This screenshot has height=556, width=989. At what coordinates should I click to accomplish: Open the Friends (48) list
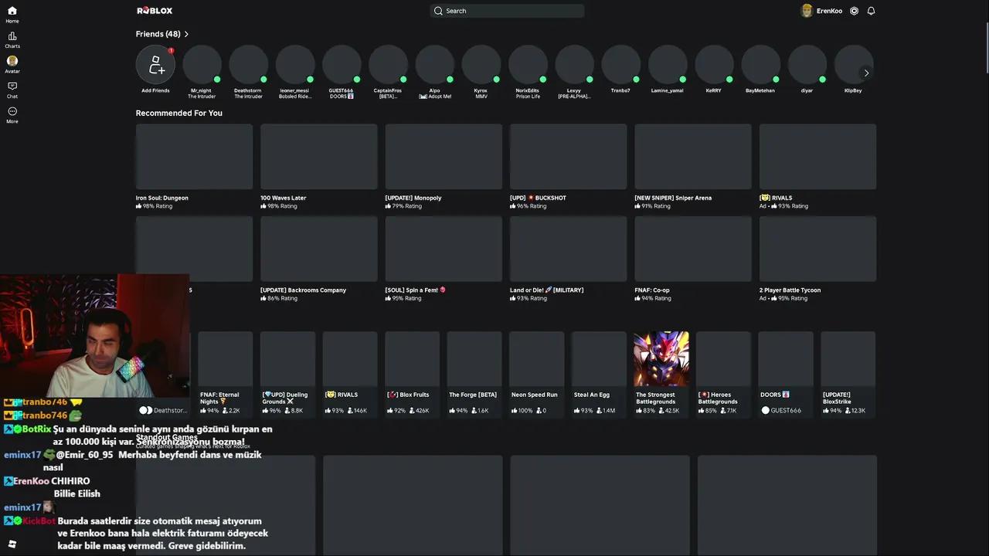point(158,34)
